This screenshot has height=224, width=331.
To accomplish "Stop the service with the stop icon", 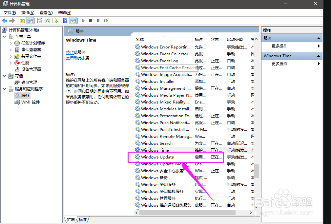I will coord(91,21).
